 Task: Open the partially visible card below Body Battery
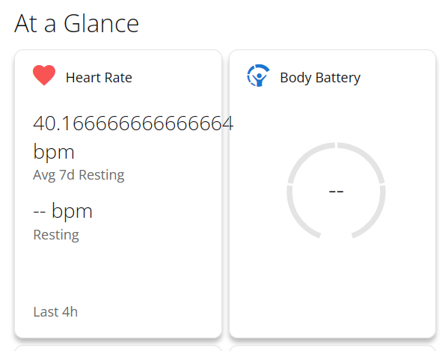click(332, 348)
